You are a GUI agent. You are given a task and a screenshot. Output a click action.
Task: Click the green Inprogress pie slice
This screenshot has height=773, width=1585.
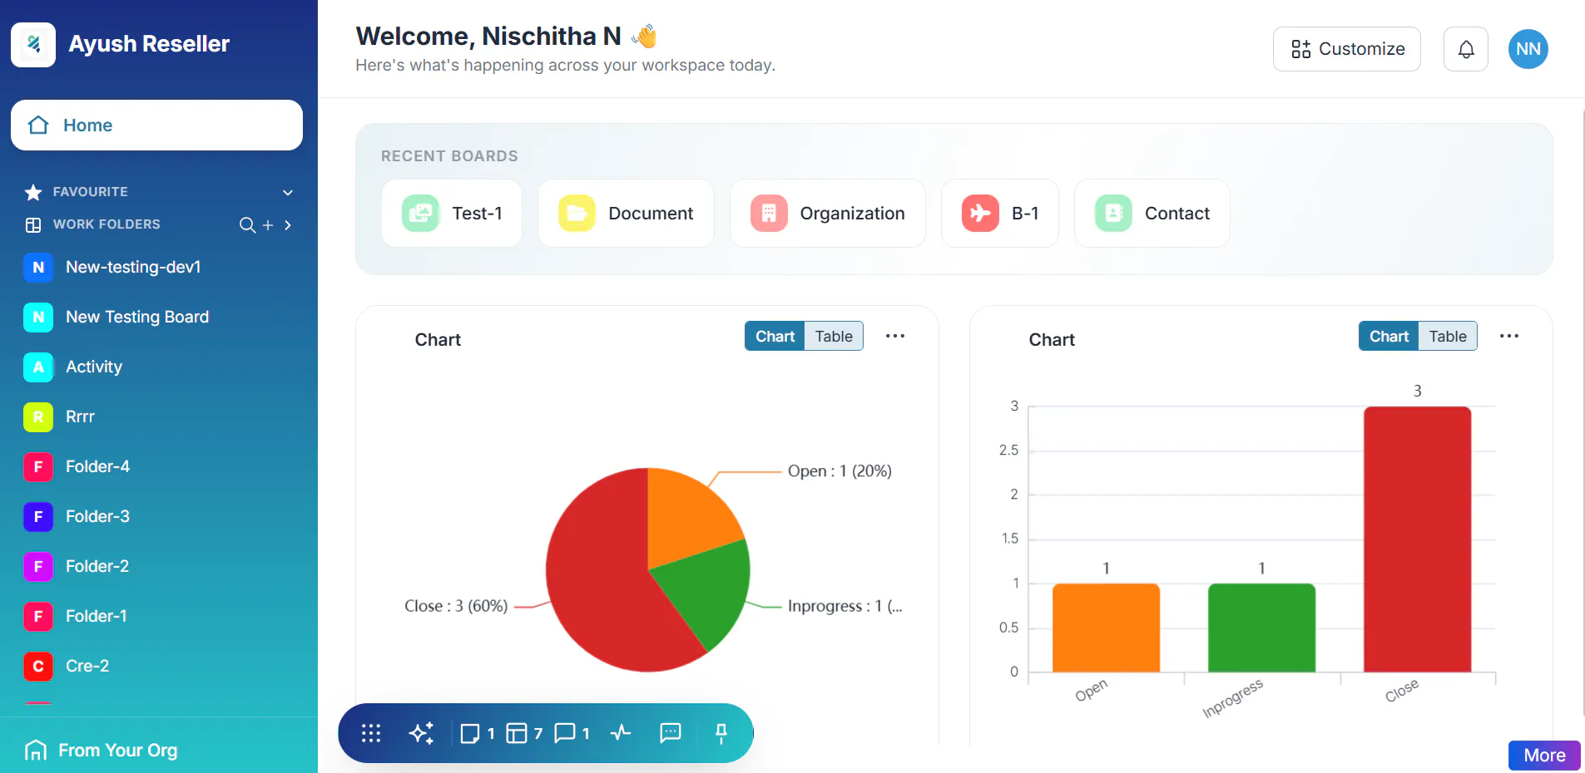pyautogui.click(x=707, y=590)
